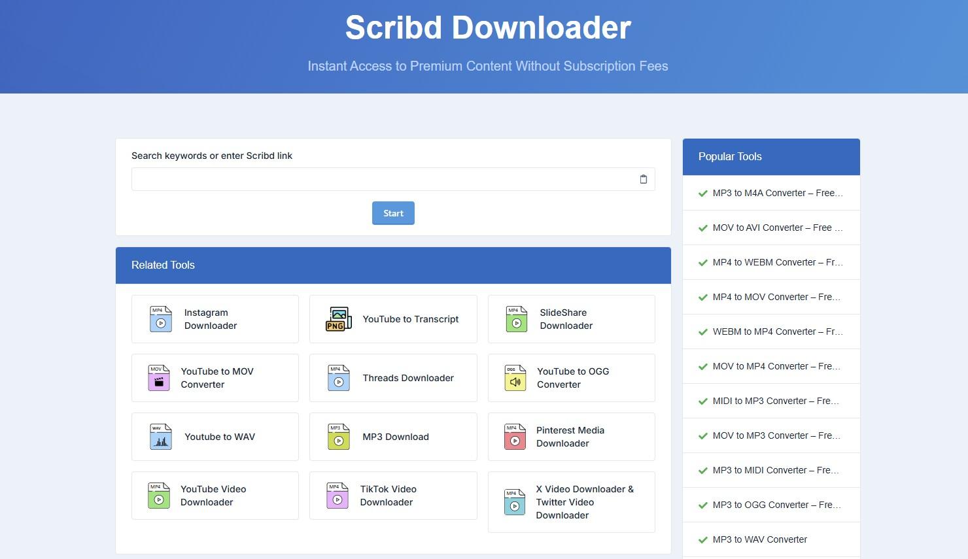Viewport: 968px width, 559px height.
Task: Click checkmark beside MP4 to WEBM Converter
Action: 703,263
